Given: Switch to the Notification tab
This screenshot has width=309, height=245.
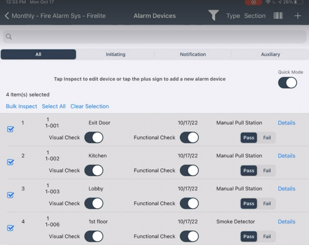Looking at the screenshot, I should click(193, 54).
